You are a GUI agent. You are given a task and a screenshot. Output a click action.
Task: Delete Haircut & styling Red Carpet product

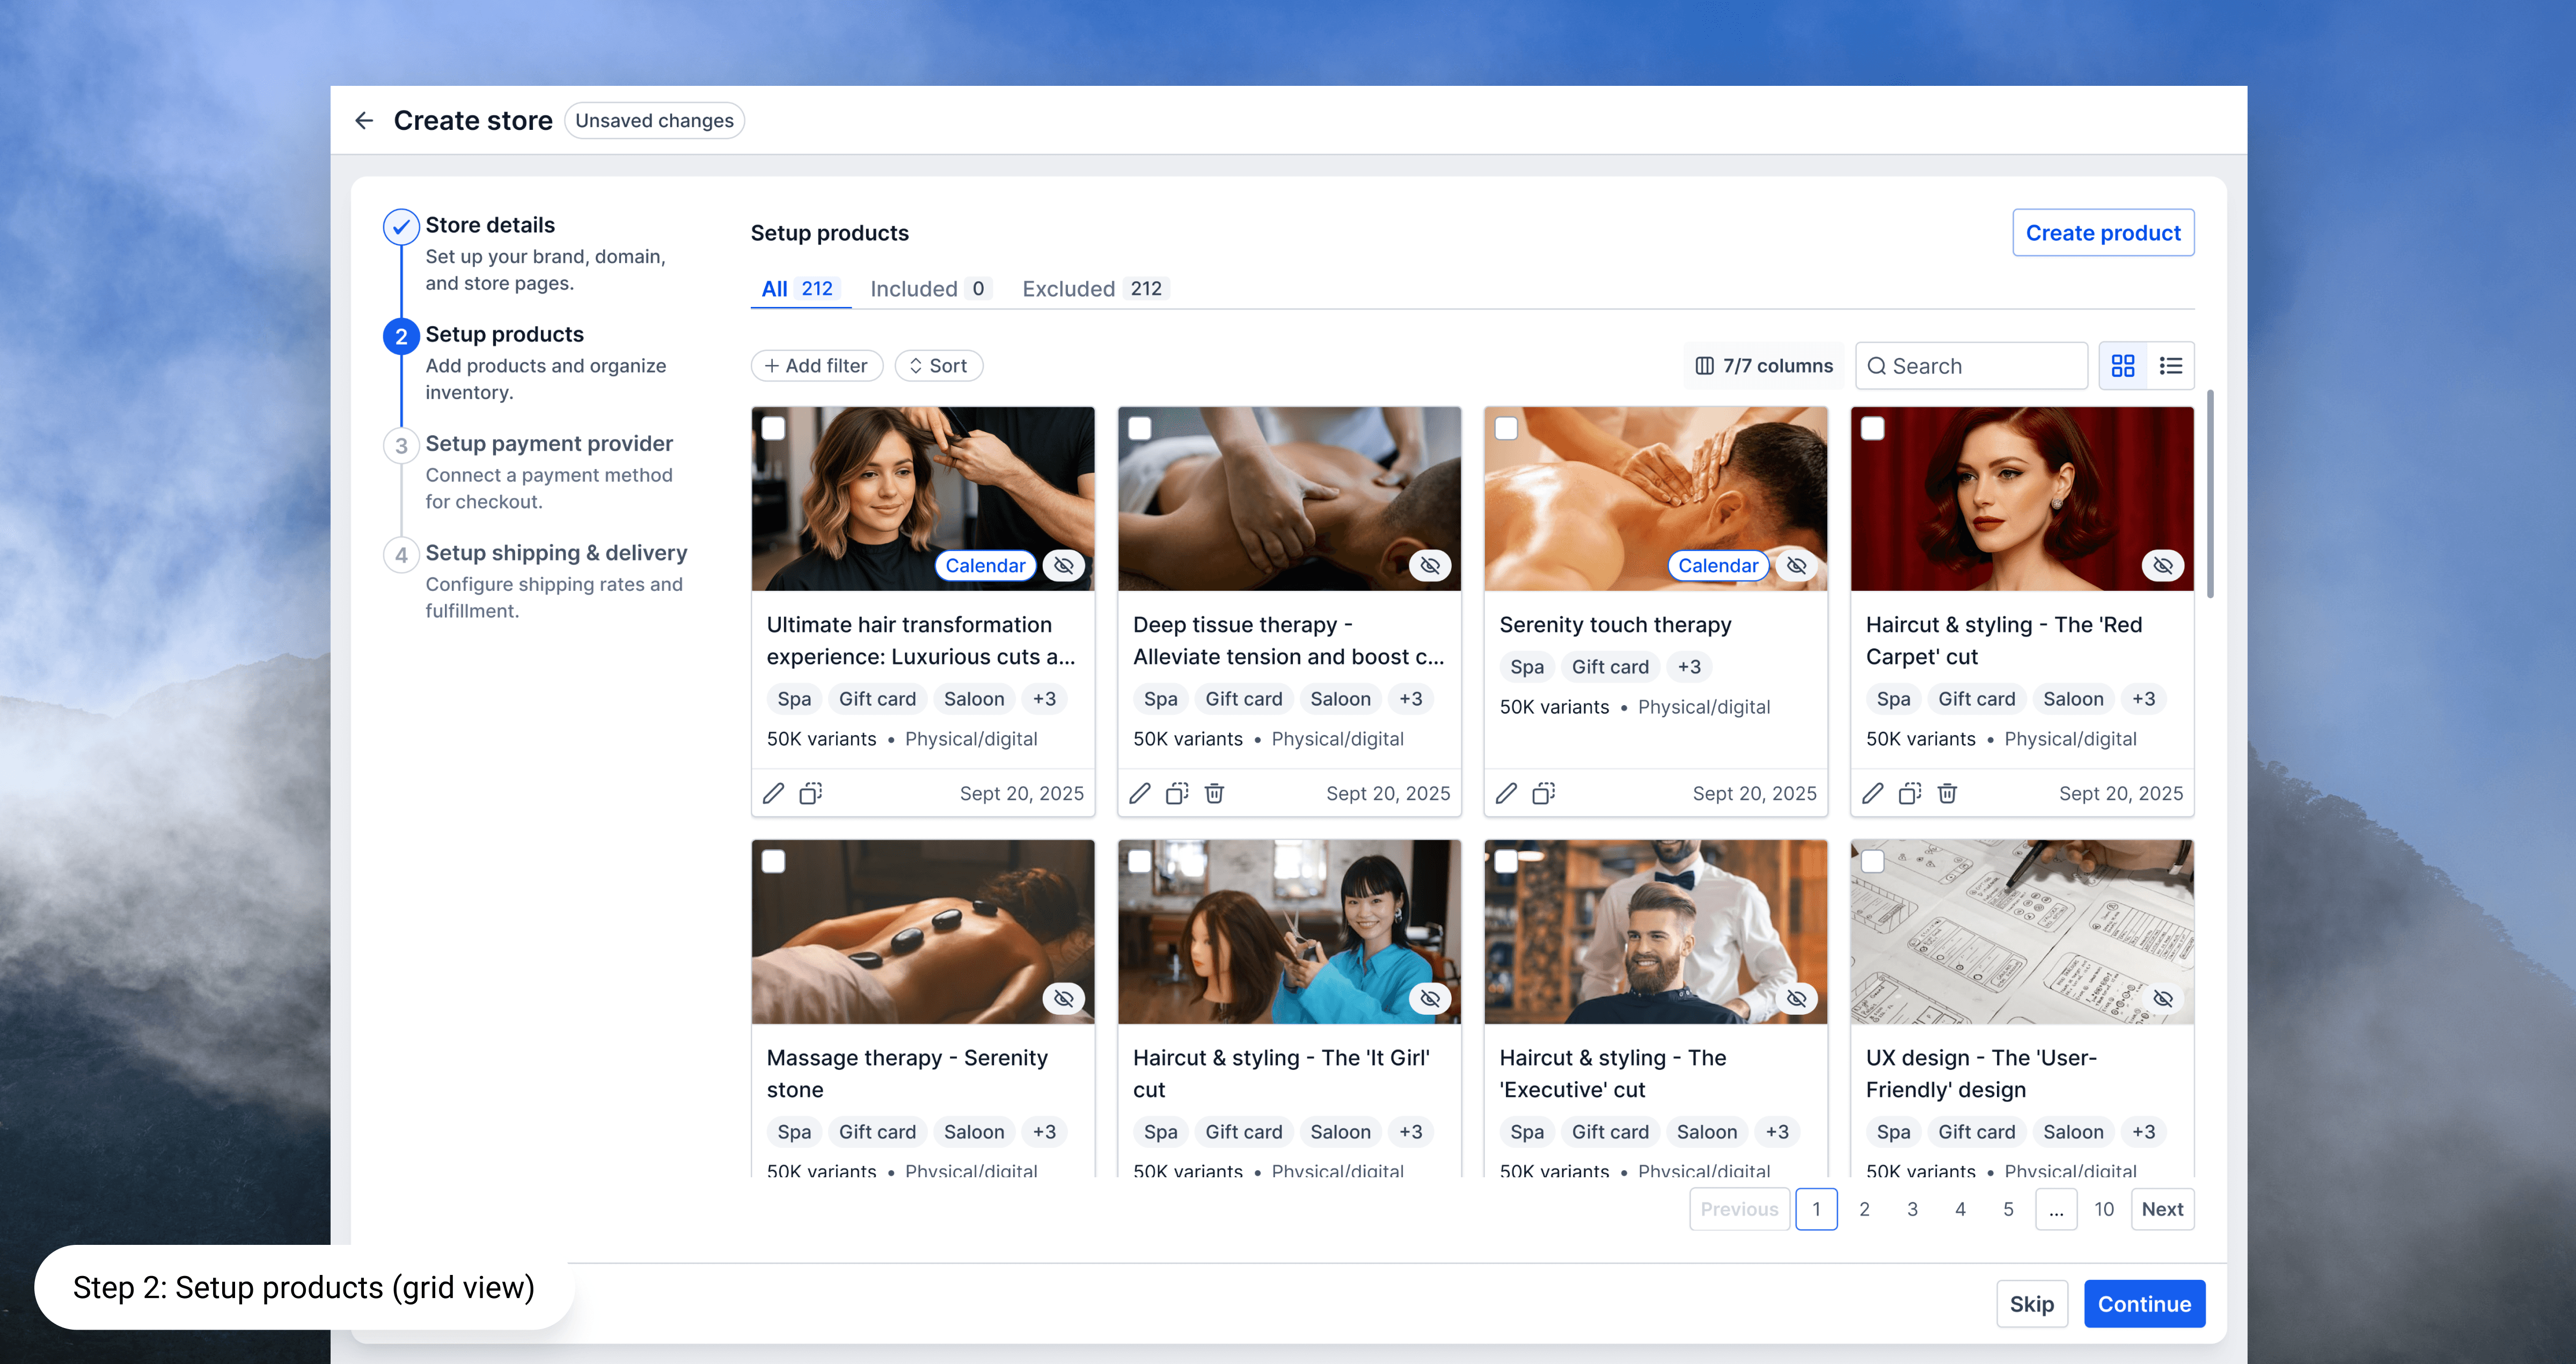1946,793
